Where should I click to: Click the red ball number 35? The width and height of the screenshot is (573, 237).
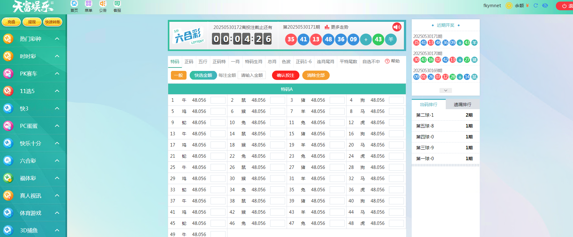[291, 39]
